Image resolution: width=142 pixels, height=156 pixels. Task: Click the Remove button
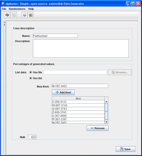pos(97,128)
